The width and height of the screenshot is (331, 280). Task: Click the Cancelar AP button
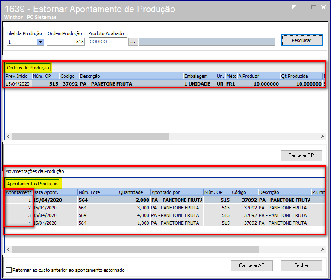coord(251,265)
